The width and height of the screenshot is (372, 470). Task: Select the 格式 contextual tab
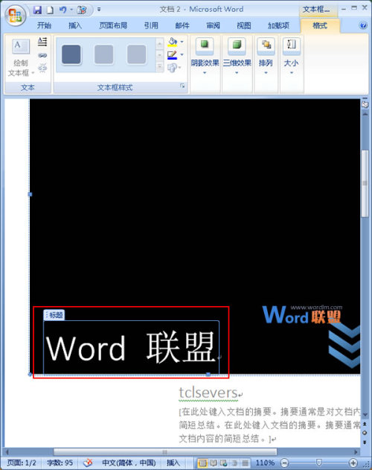[320, 25]
